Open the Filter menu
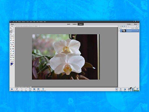 pyautogui.click(x=34, y=22)
